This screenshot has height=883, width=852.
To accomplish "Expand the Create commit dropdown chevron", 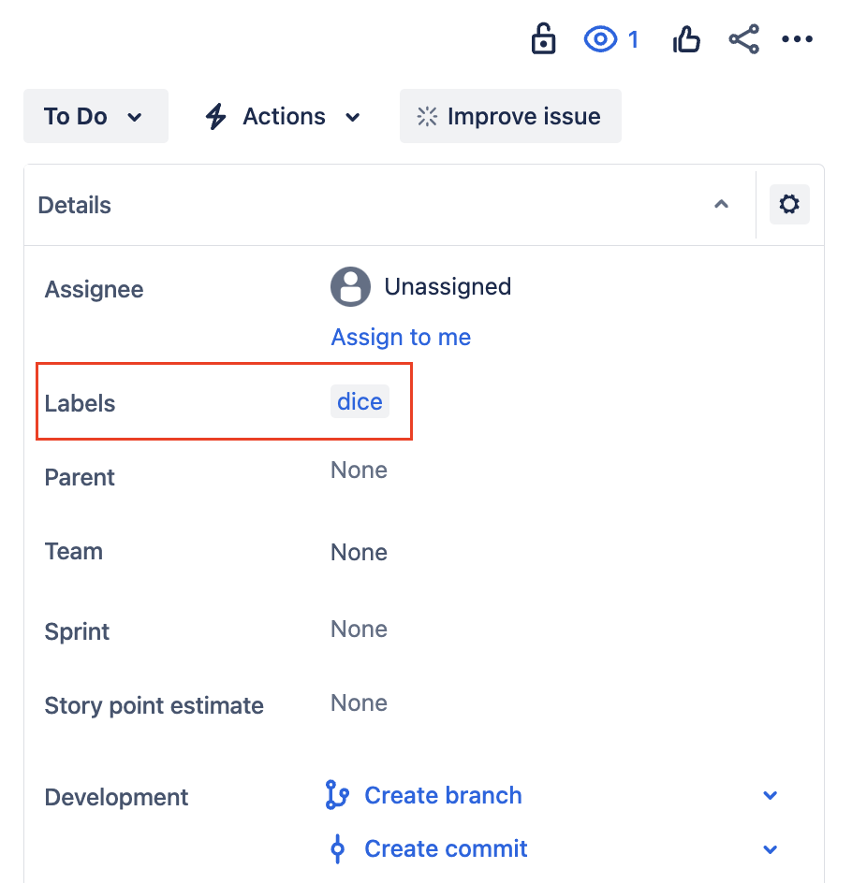I will (x=770, y=849).
